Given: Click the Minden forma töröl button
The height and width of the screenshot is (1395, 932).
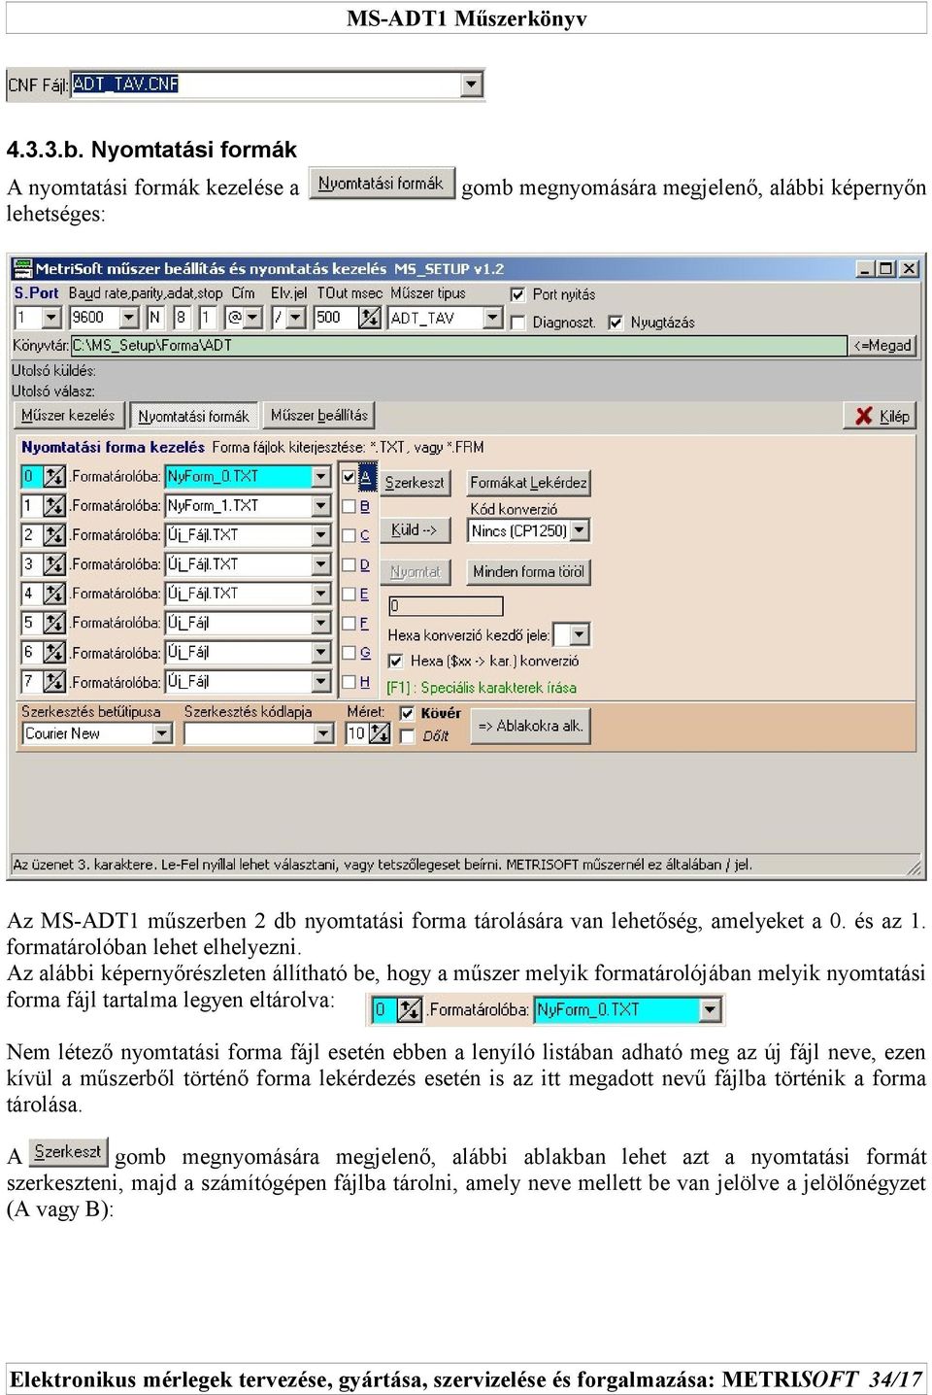Looking at the screenshot, I should [x=529, y=572].
